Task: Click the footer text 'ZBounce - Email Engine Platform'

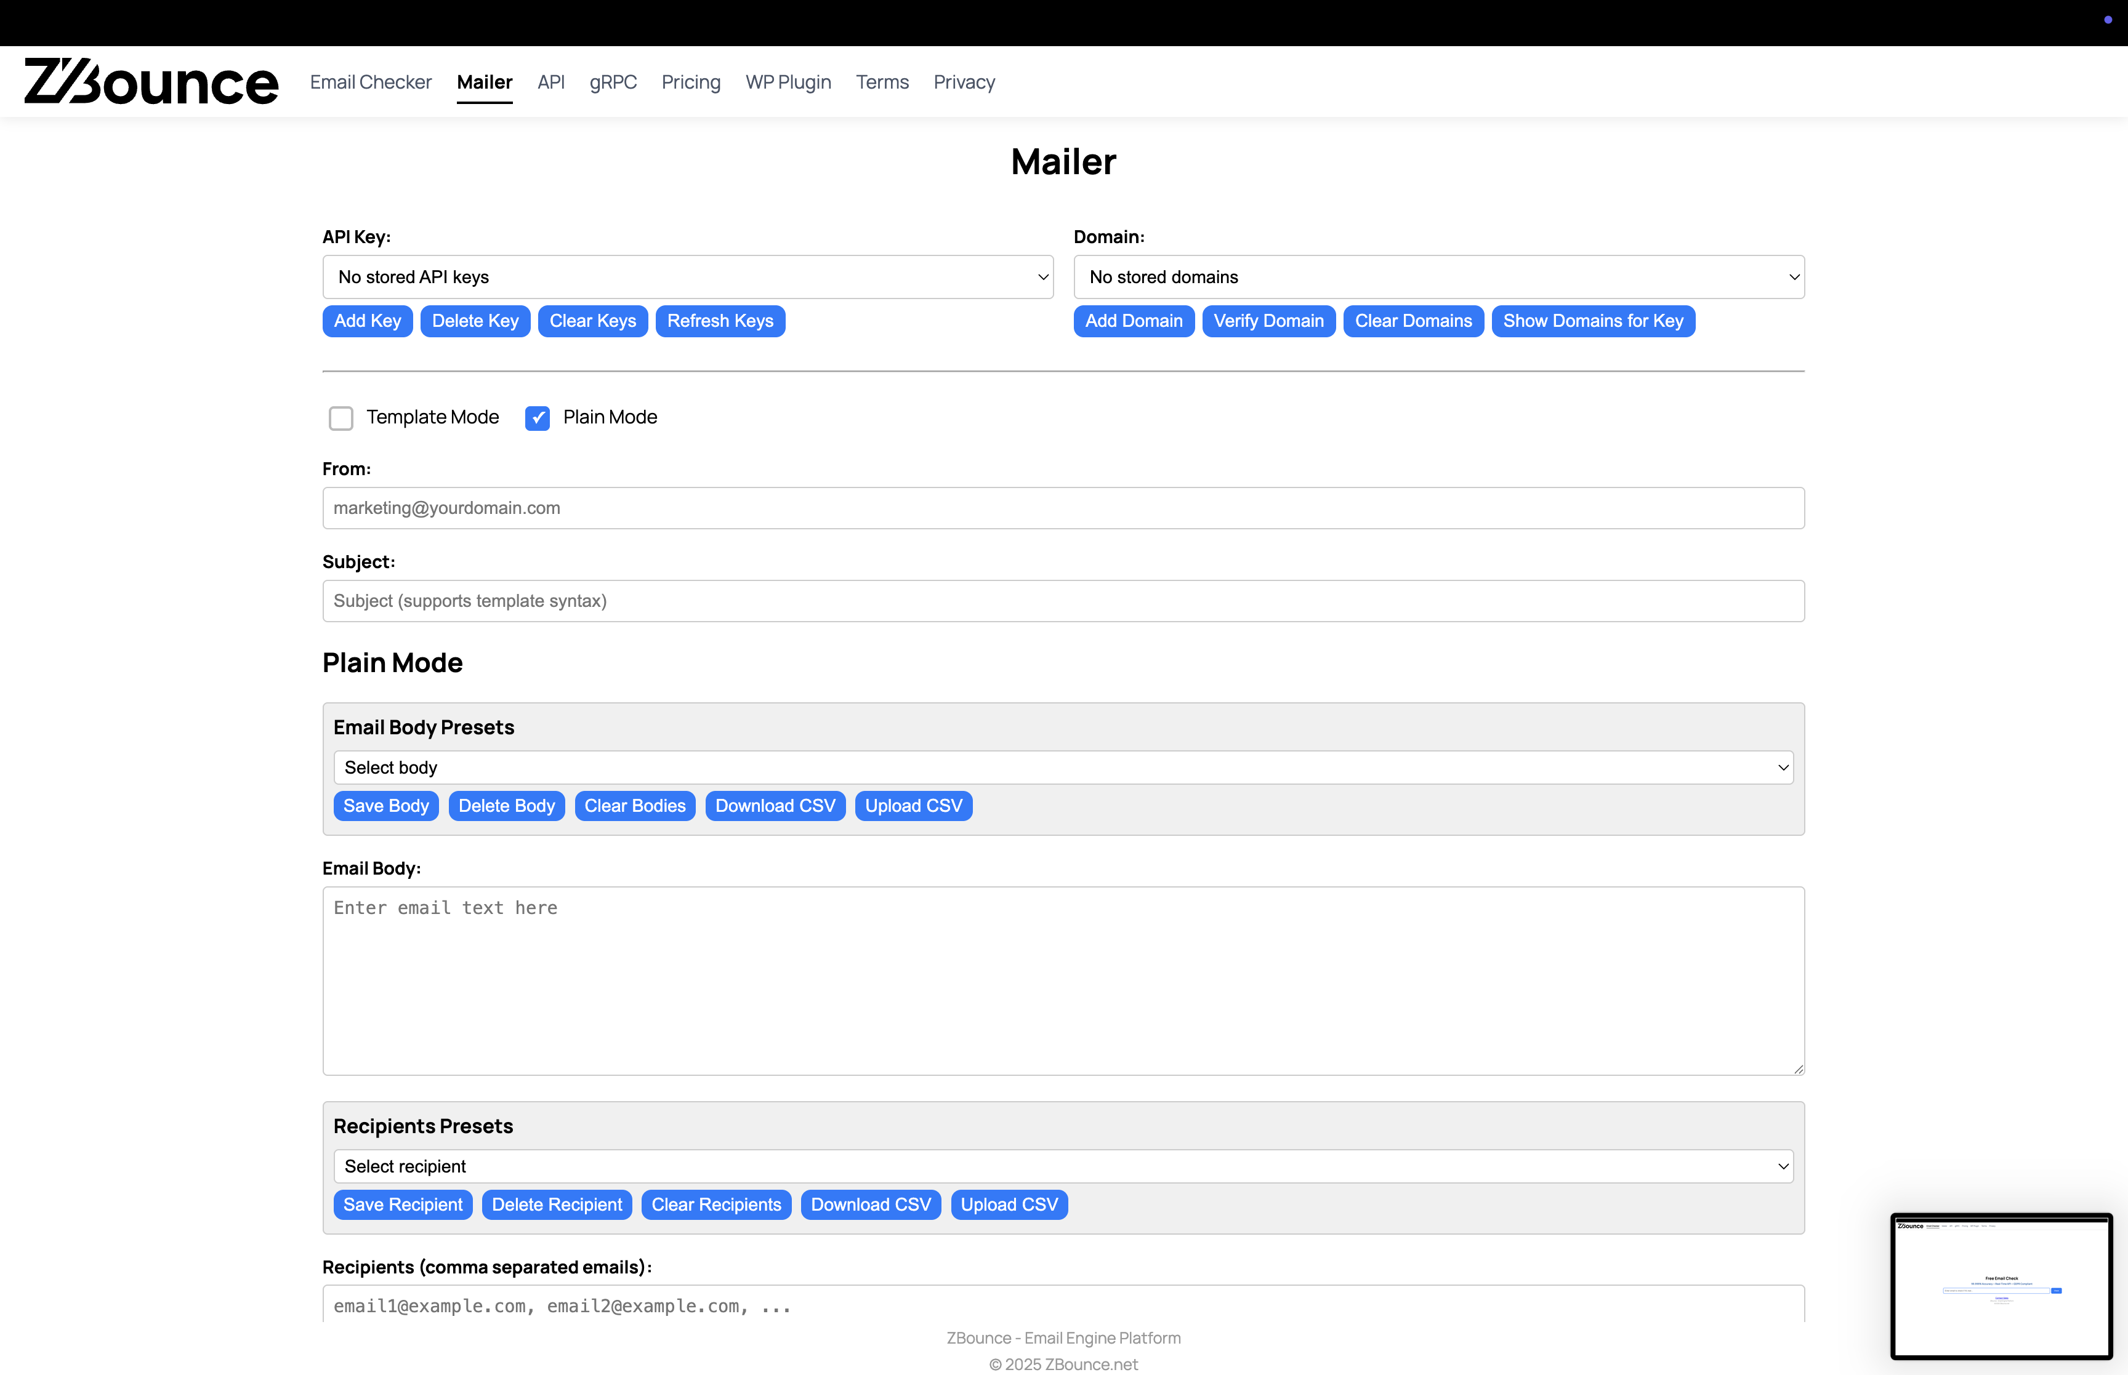Action: 1063,1339
